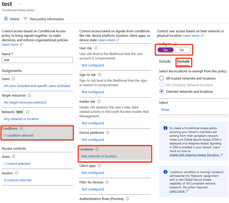Image resolution: width=229 pixels, height=203 pixels.
Task: Click the info icon next to Filter for devices
Action: pyautogui.click(x=107, y=182)
